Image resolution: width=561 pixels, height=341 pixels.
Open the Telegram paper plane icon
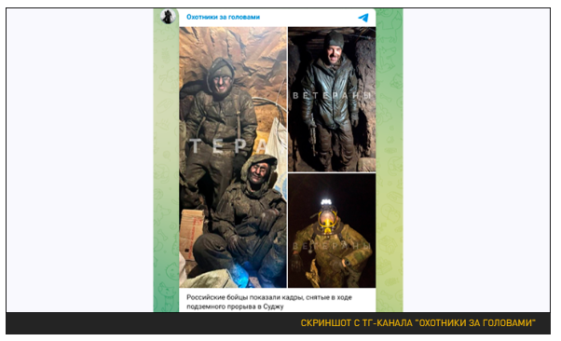click(363, 18)
